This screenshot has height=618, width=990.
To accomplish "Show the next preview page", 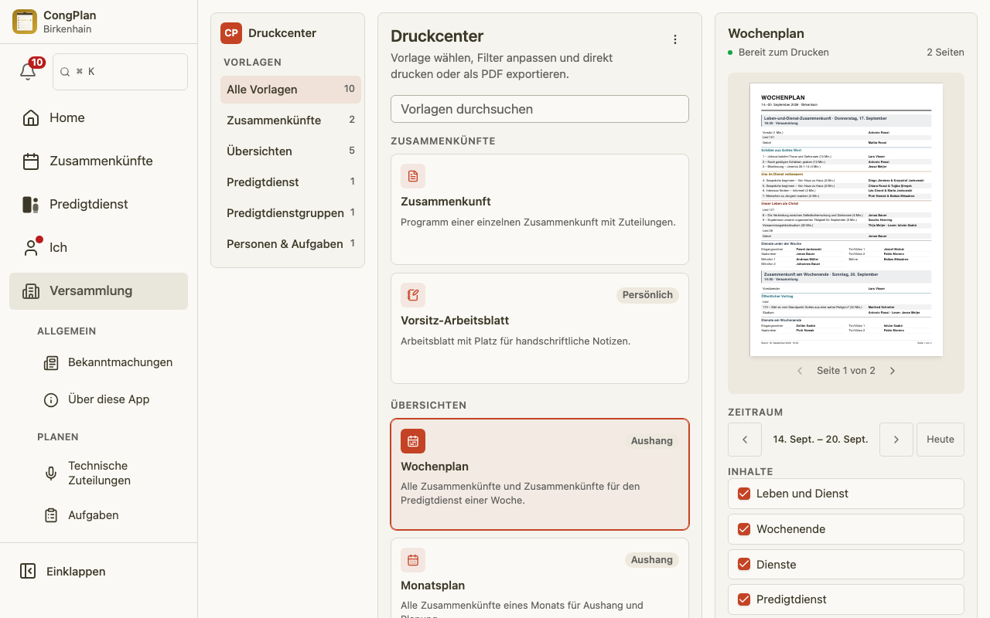I will coord(893,371).
